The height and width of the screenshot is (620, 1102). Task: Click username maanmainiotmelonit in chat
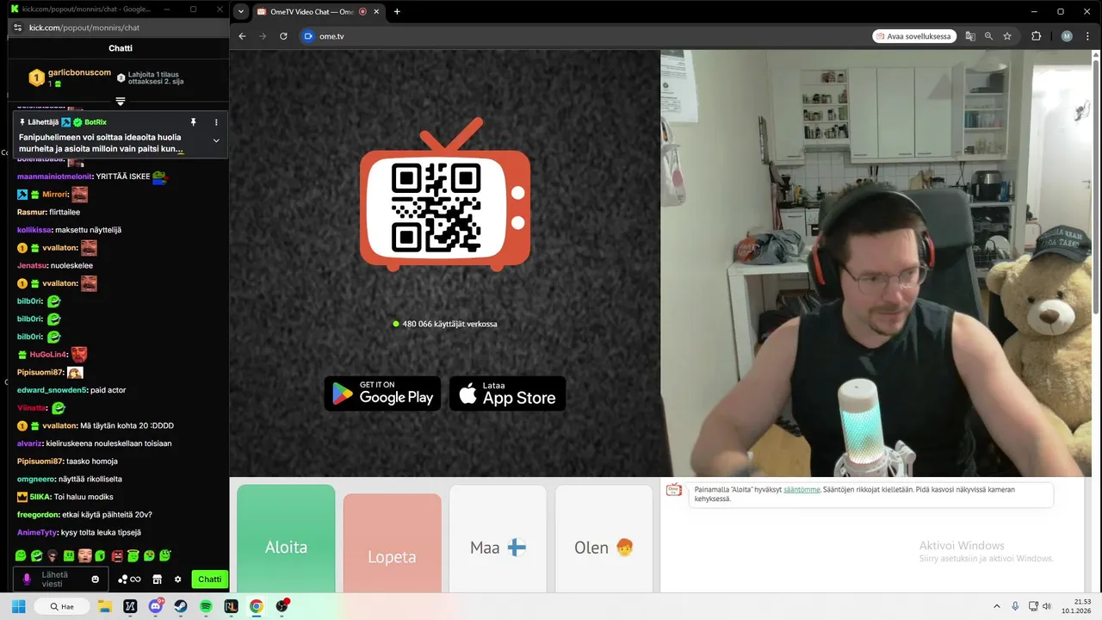[x=55, y=177]
